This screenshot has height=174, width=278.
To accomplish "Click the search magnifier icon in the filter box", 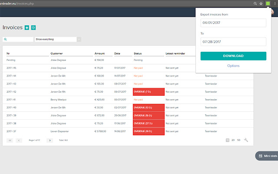I will [5, 39].
